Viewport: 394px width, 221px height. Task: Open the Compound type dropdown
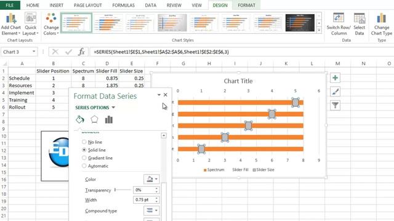click(x=151, y=211)
